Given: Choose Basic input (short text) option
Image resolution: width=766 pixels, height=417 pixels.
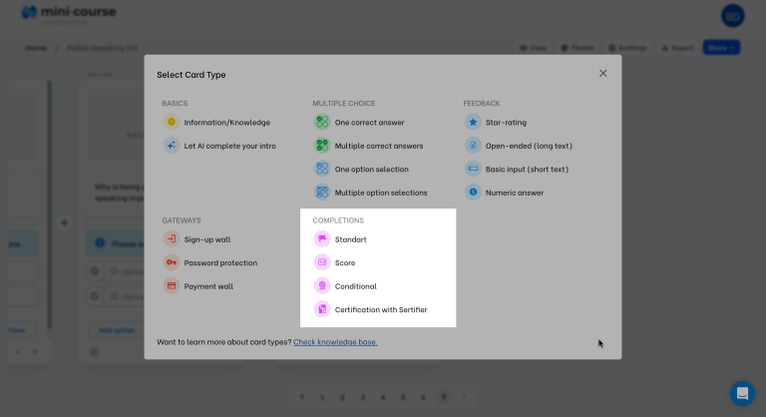Looking at the screenshot, I should [x=527, y=170].
